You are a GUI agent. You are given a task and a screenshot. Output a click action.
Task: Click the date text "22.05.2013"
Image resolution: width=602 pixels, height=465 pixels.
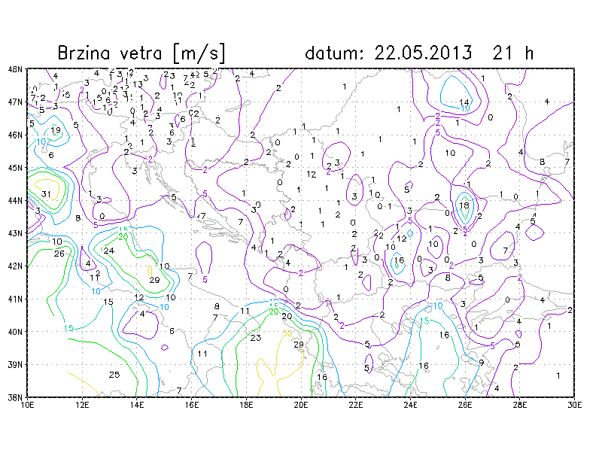point(425,53)
